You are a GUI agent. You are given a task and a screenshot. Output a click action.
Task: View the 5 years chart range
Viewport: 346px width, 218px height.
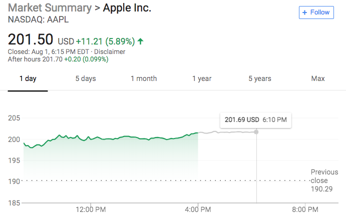coord(260,78)
